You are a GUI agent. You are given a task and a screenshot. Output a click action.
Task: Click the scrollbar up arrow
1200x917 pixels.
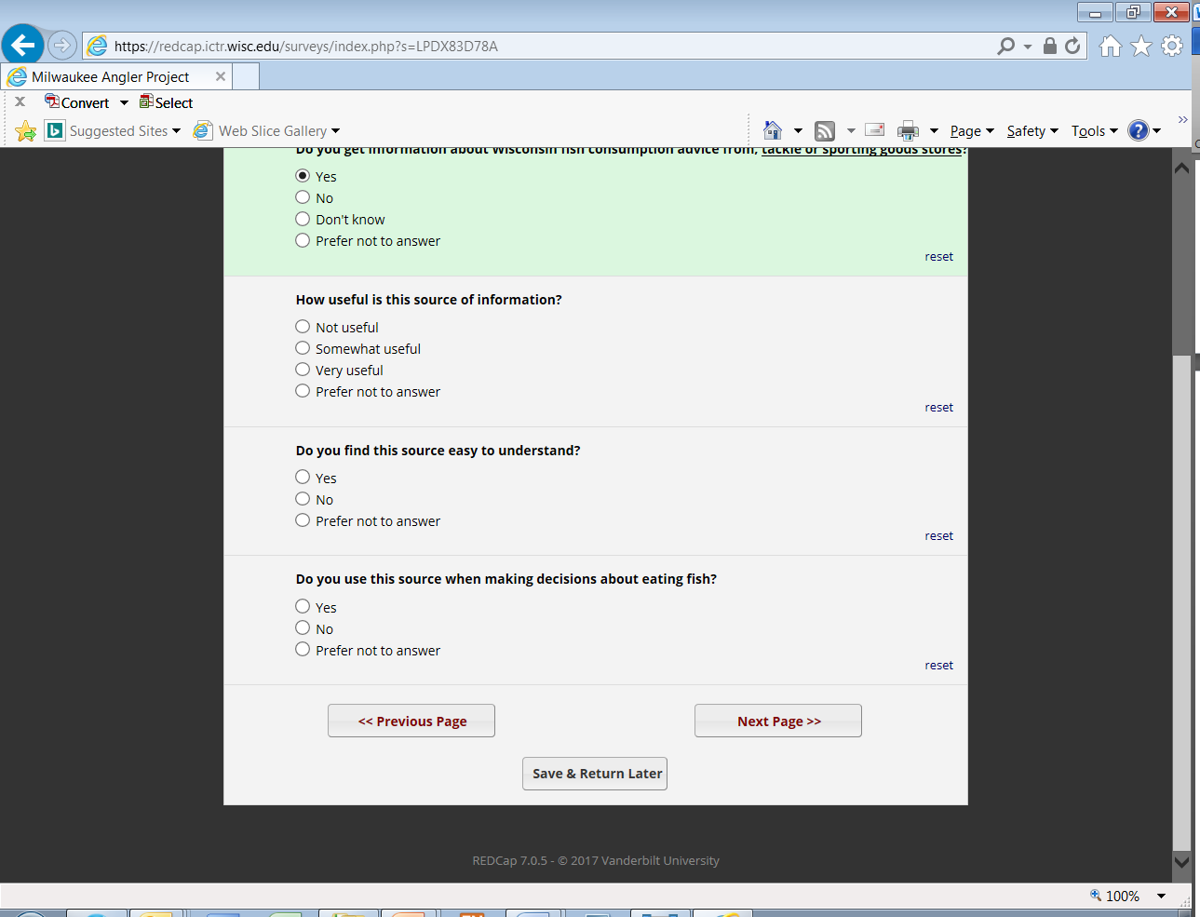pos(1181,169)
